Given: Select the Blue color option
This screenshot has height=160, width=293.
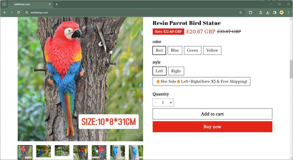Looking at the screenshot, I should pyautogui.click(x=175, y=50).
